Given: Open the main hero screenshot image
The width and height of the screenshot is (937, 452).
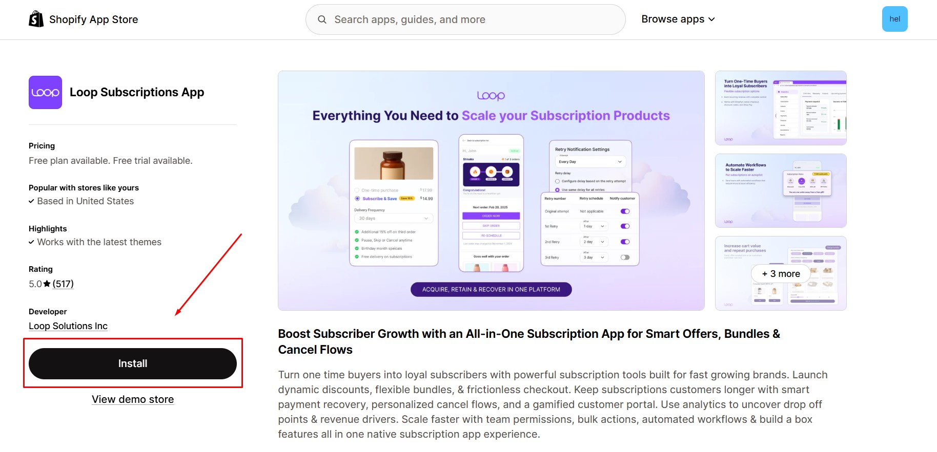Looking at the screenshot, I should point(491,190).
